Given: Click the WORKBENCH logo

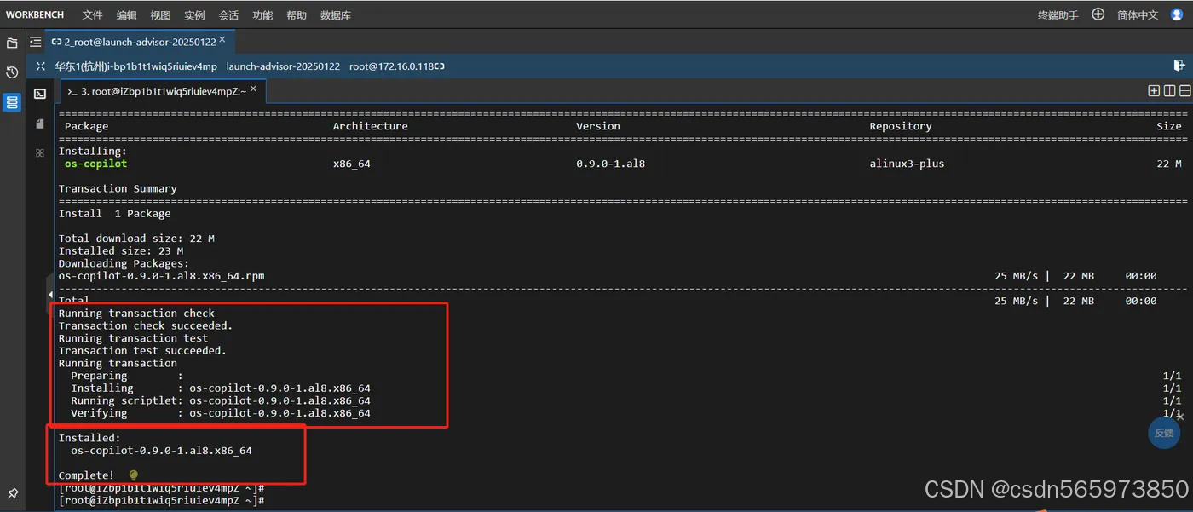Looking at the screenshot, I should (36, 15).
